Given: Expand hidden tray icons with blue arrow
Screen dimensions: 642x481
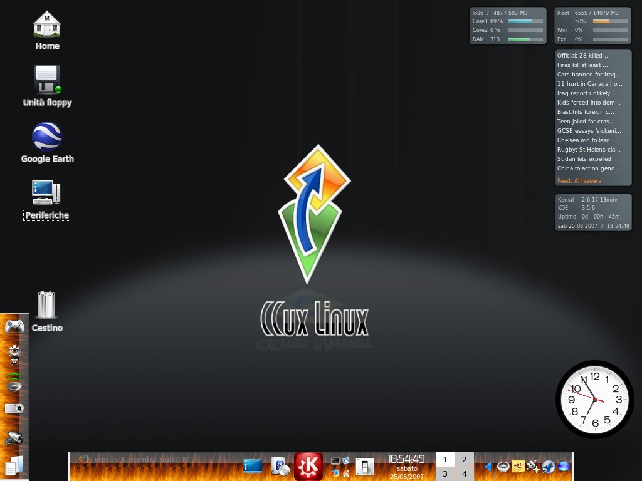Looking at the screenshot, I should (488, 466).
